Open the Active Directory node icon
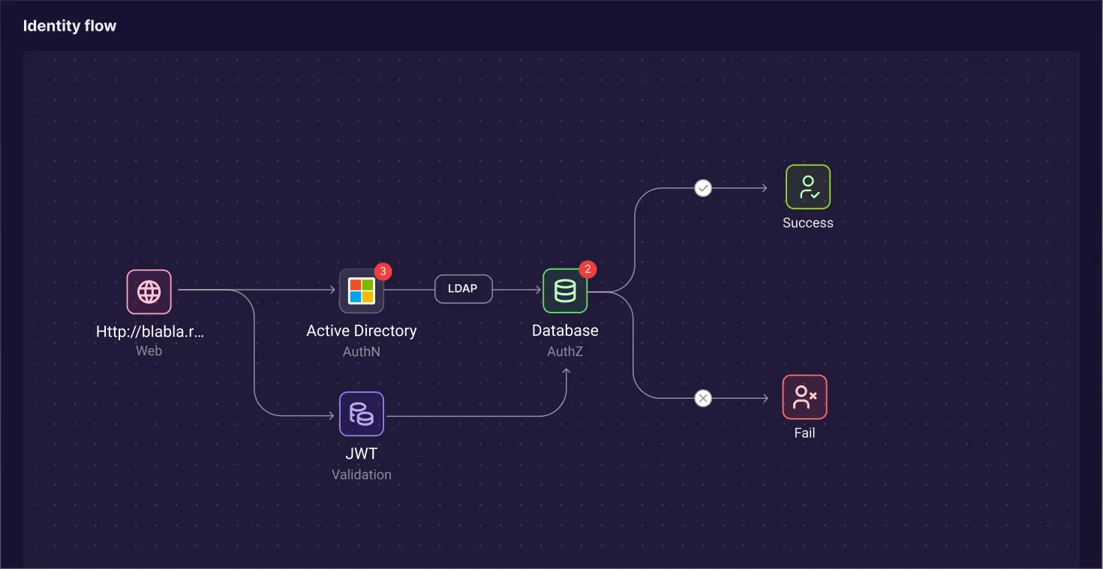1103x569 pixels. pos(362,291)
